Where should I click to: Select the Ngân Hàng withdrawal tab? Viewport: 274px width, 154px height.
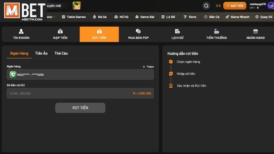tap(19, 53)
